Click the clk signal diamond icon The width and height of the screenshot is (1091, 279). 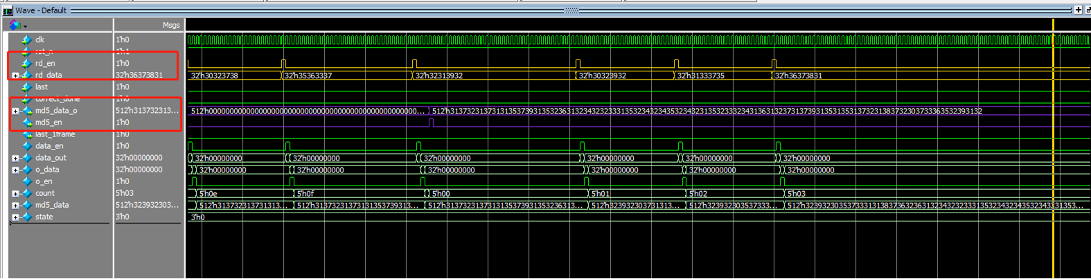click(26, 40)
